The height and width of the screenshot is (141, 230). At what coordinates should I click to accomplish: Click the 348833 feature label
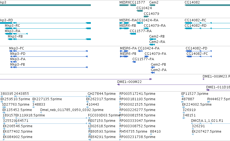coord(39,105)
